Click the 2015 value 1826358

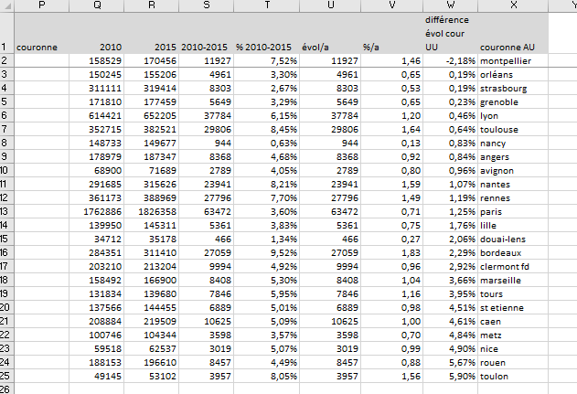(152, 211)
